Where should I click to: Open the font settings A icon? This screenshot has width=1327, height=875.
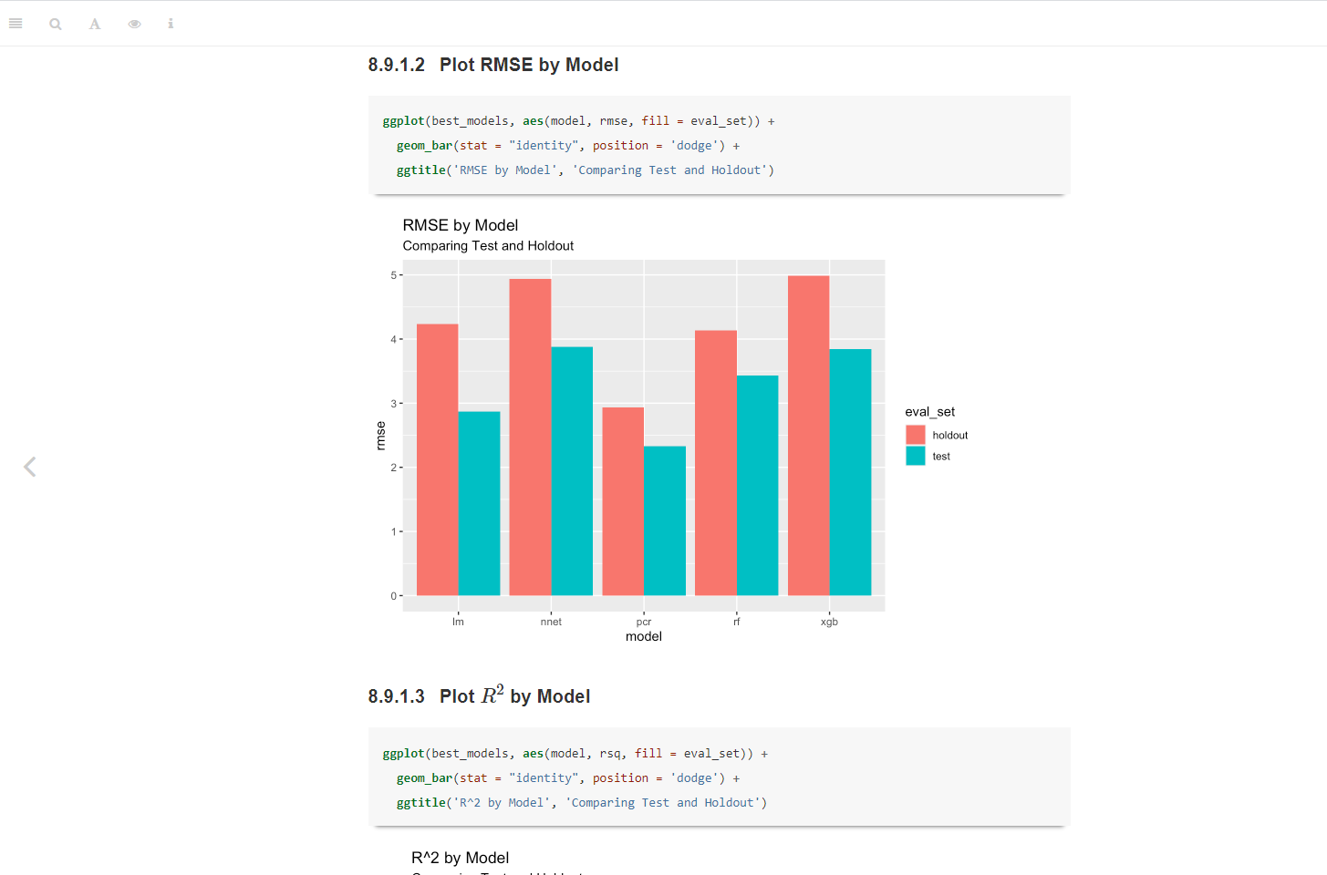[95, 24]
